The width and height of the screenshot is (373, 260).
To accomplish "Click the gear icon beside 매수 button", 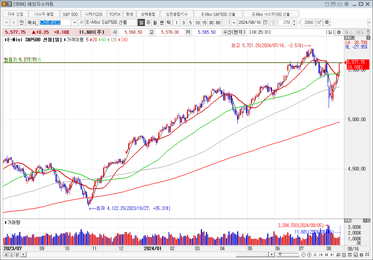I will point(338,32).
